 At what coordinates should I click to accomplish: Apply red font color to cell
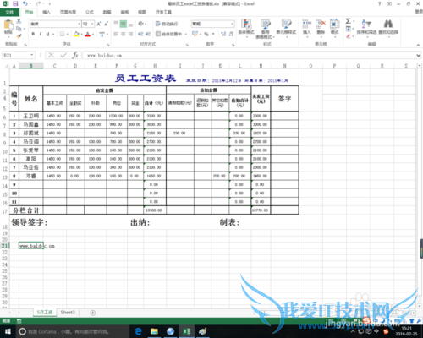point(88,34)
